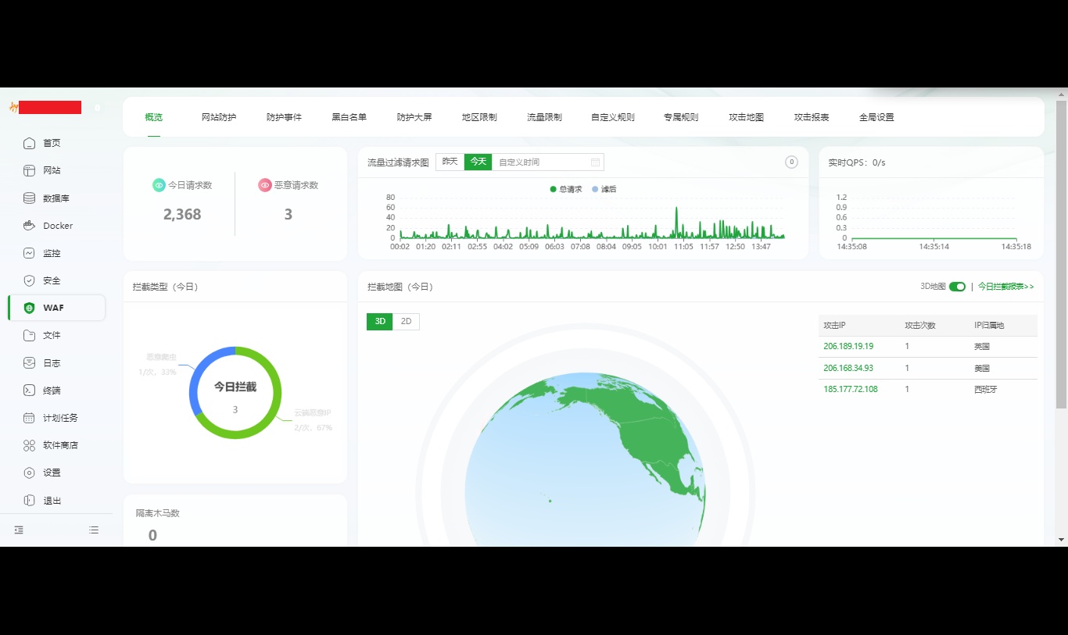Click the 英国 location cell

click(982, 346)
